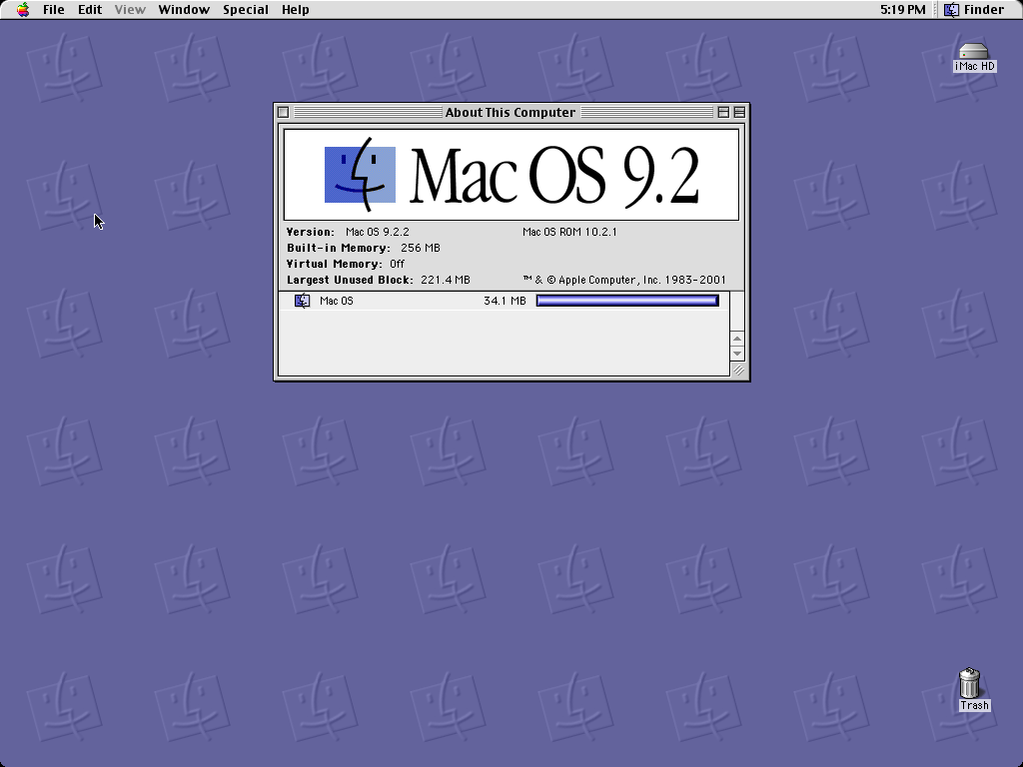1023x767 pixels.
Task: Click the About This Computer title bar
Action: pyautogui.click(x=511, y=112)
